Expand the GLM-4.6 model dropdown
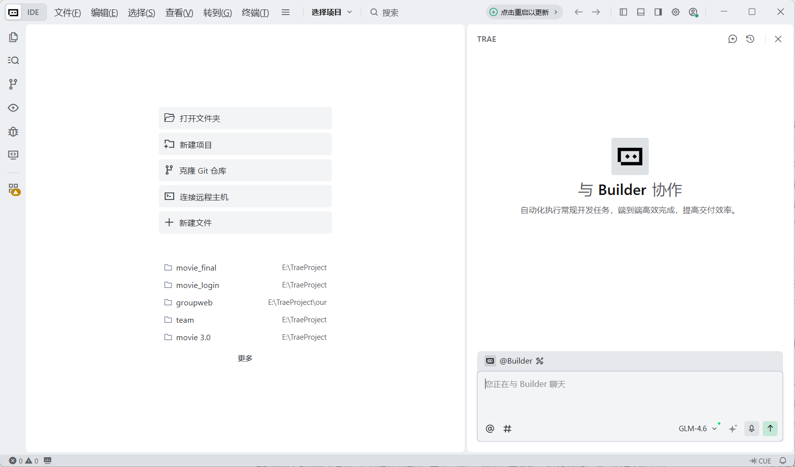 (x=697, y=428)
